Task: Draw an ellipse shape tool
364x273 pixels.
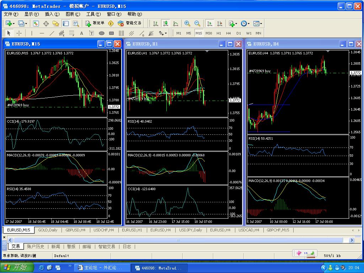Action: pos(101,33)
